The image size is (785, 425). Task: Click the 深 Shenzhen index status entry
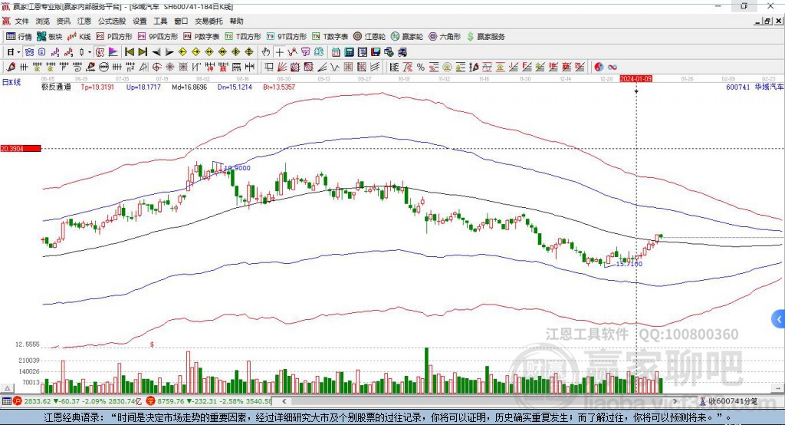209,401
